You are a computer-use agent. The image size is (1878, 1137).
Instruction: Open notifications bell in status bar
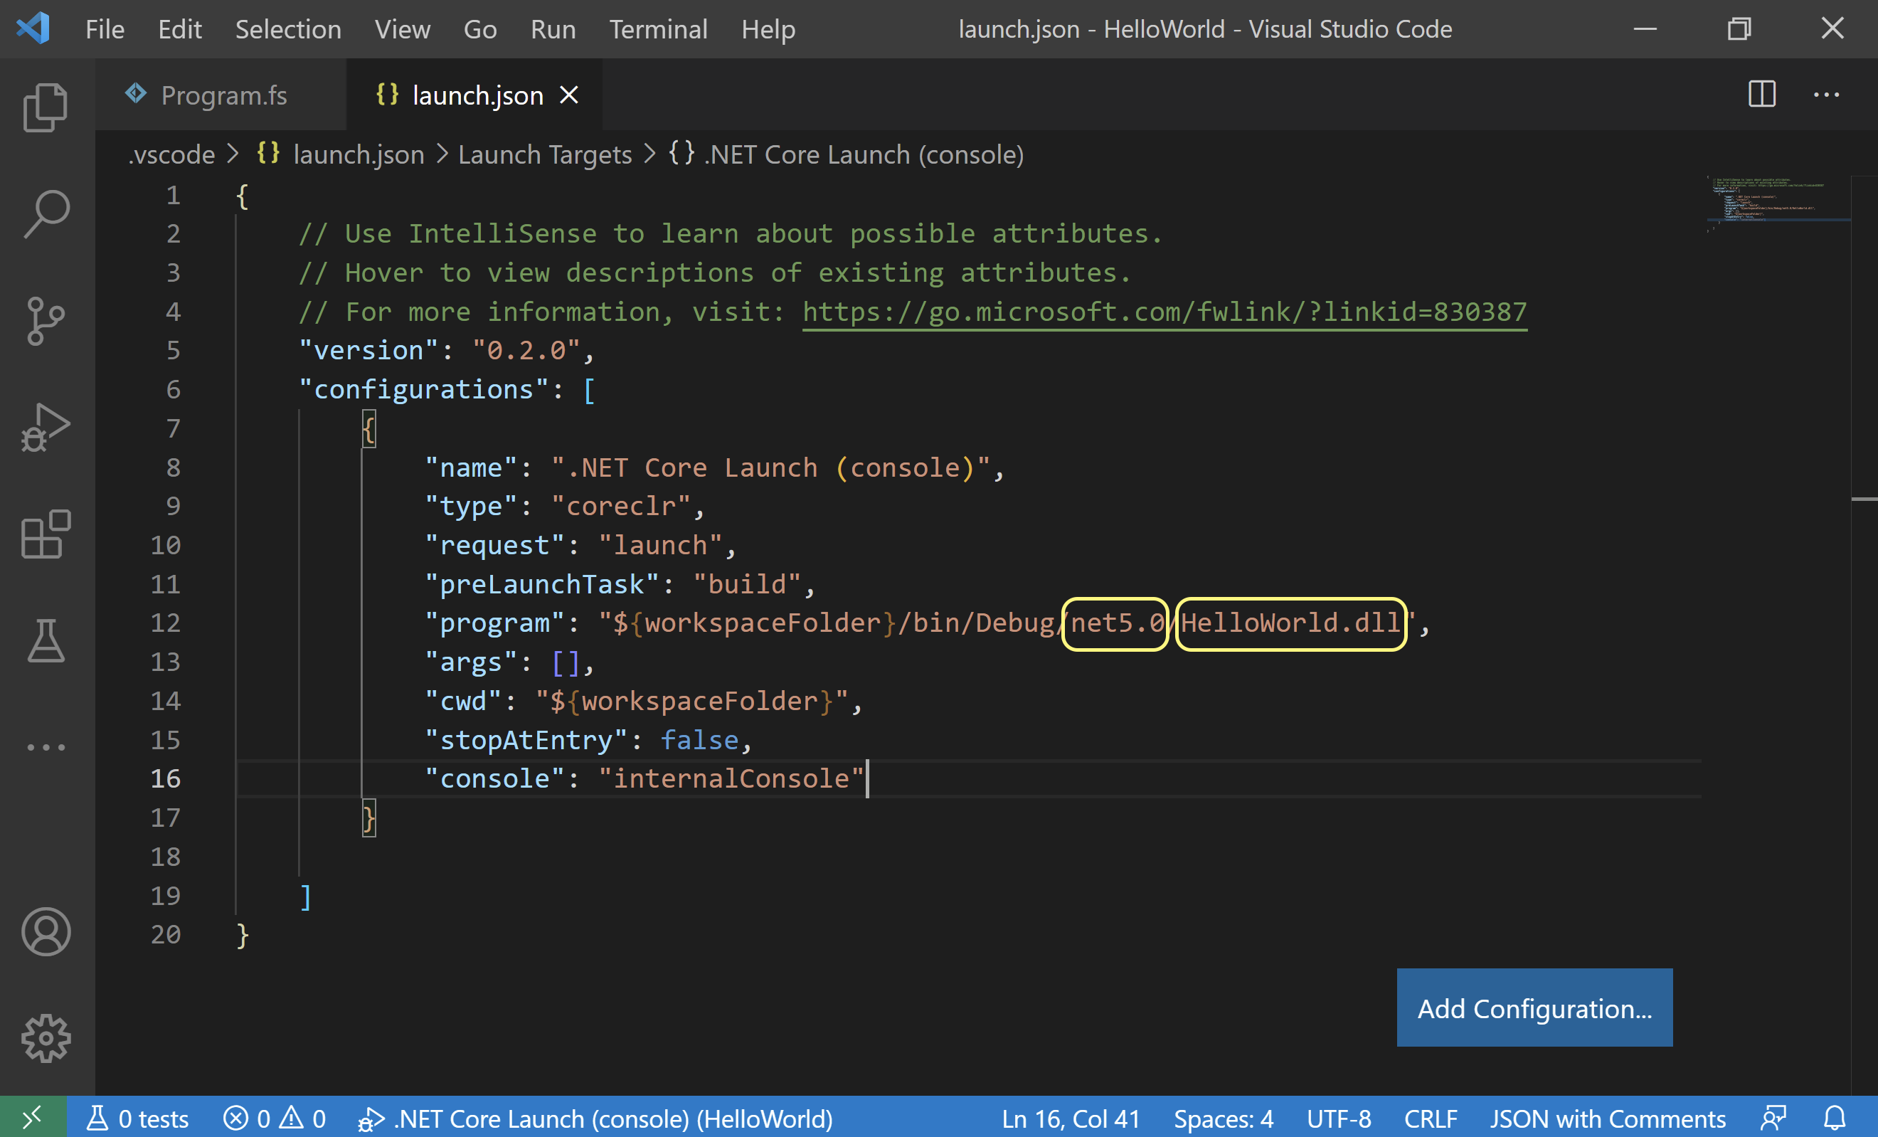coord(1835,1119)
